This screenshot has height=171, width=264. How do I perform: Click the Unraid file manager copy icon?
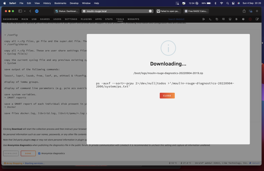(217, 19)
